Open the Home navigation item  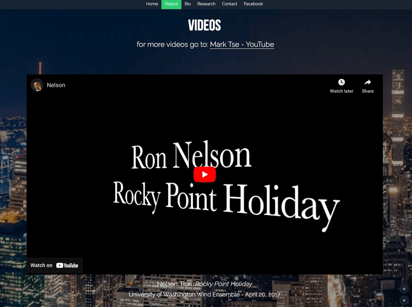[152, 4]
